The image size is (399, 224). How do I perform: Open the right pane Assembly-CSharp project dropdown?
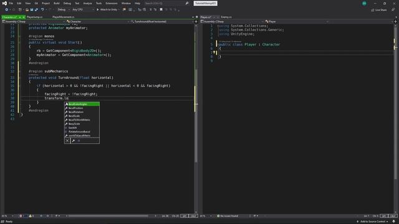pos(231,22)
